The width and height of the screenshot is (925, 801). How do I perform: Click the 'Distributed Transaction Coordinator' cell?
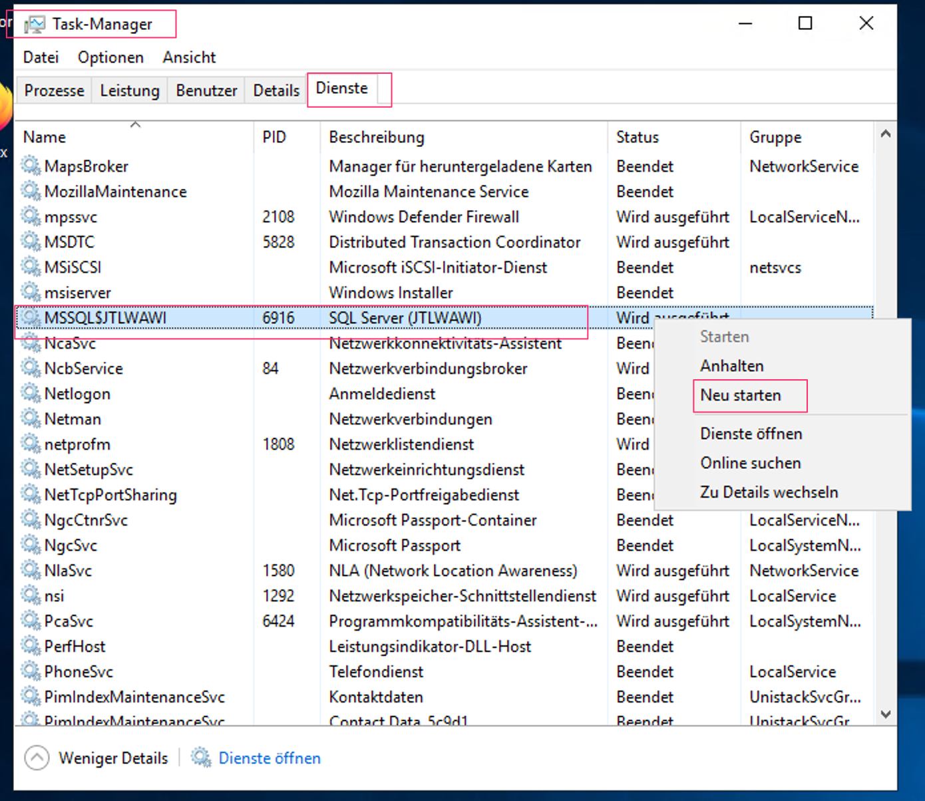455,242
